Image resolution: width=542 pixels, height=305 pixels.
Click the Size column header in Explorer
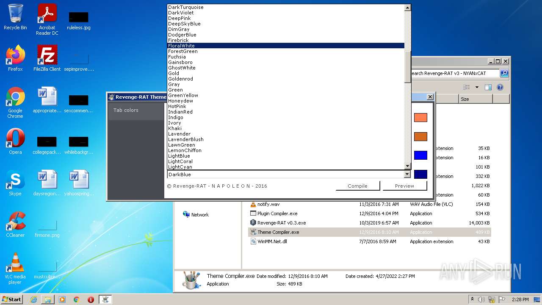pos(476,99)
